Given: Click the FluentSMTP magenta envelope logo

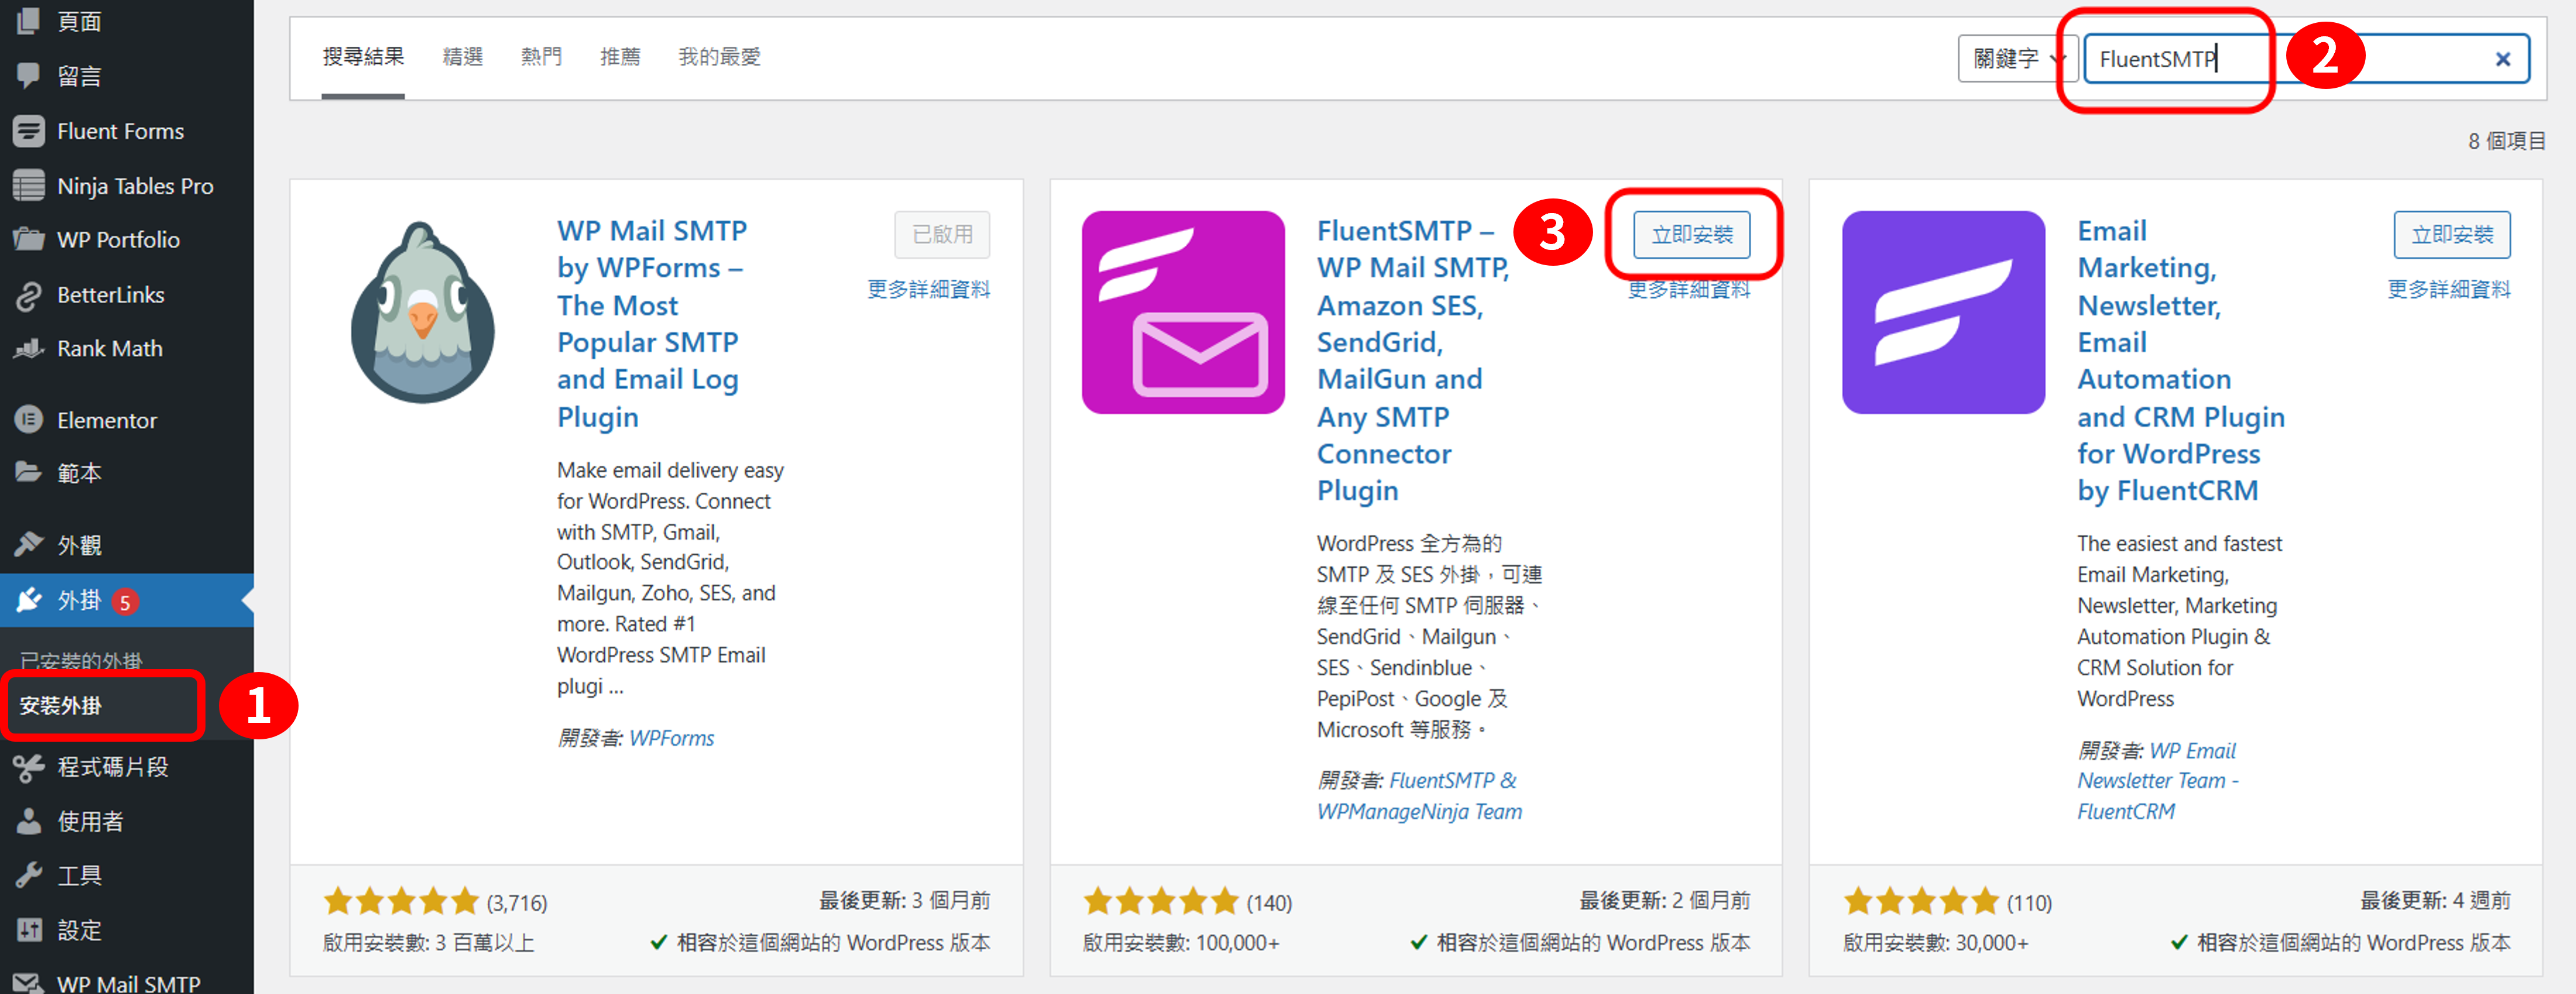Looking at the screenshot, I should (1183, 312).
